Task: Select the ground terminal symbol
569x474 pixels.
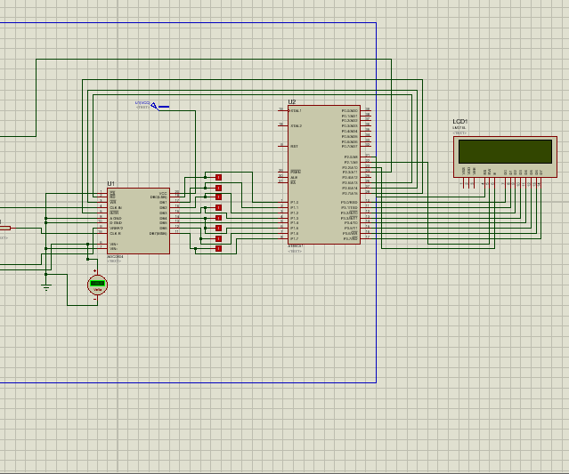Action: click(46, 287)
